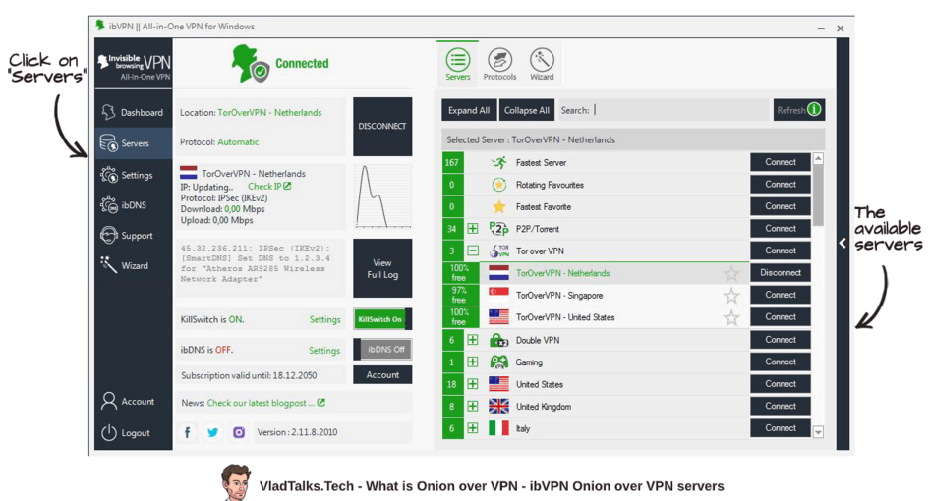
Task: Expand the United States server group
Action: (473, 383)
